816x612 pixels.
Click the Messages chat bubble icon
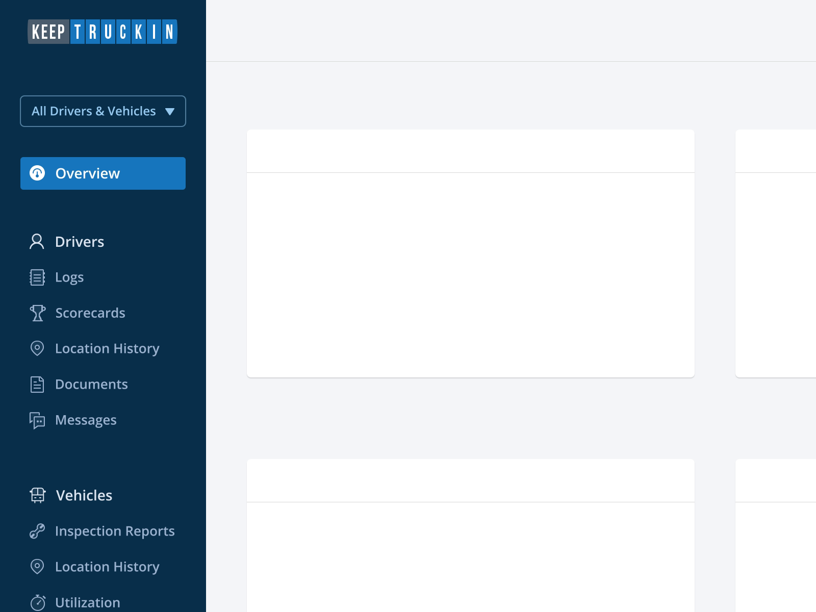click(x=37, y=421)
